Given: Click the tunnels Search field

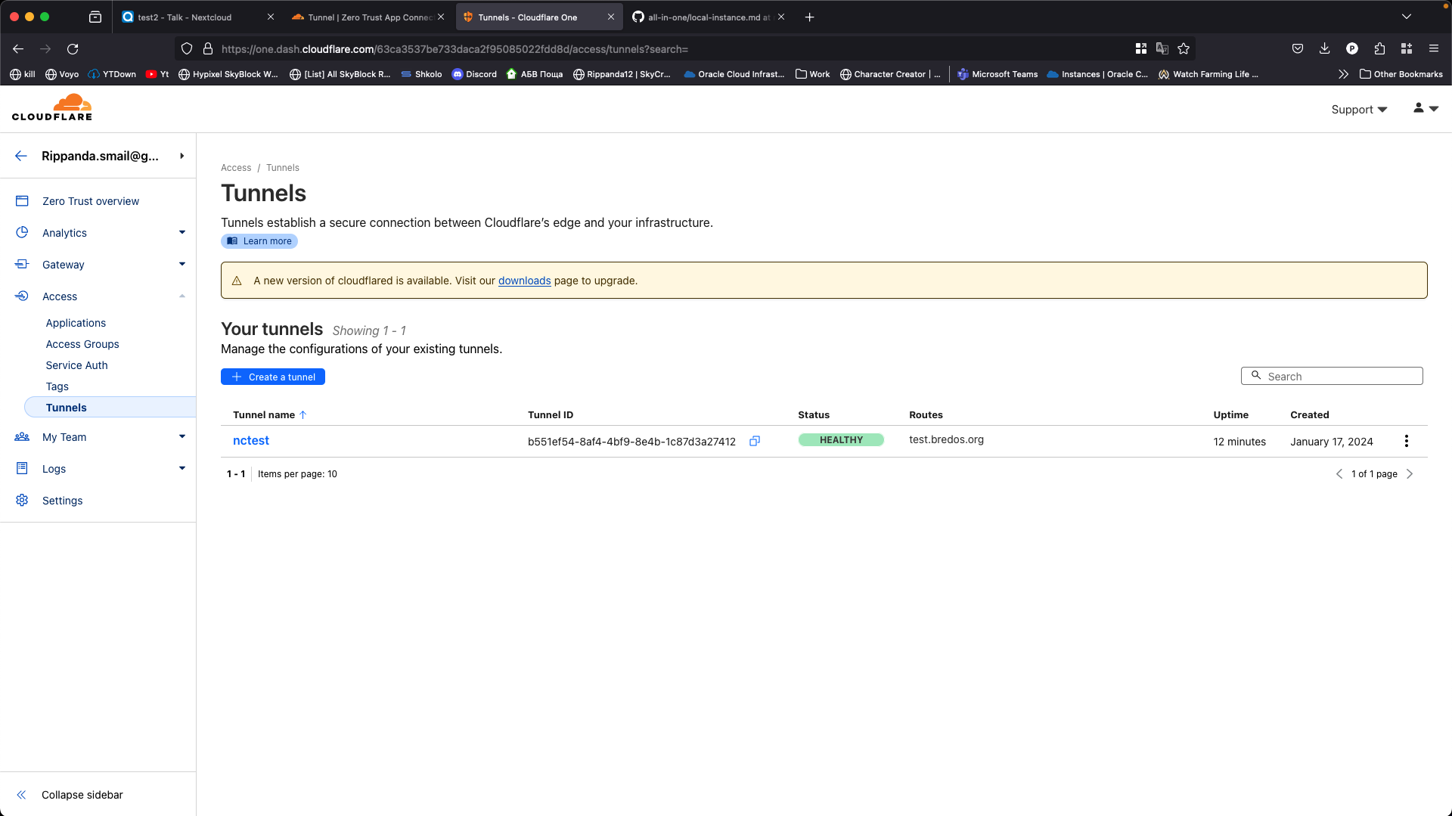Looking at the screenshot, I should (1332, 376).
